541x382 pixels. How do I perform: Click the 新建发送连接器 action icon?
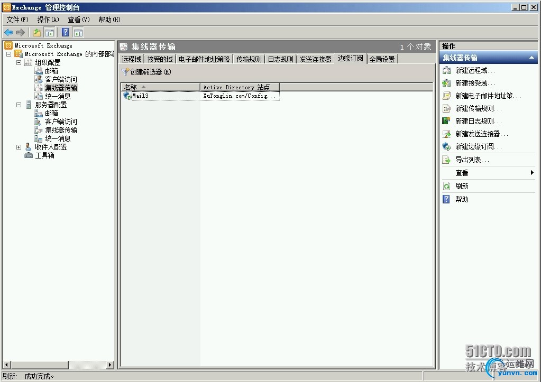pos(446,134)
